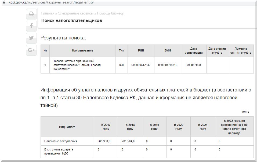
Task: Click the В 2017 году header
Action: click(106, 127)
